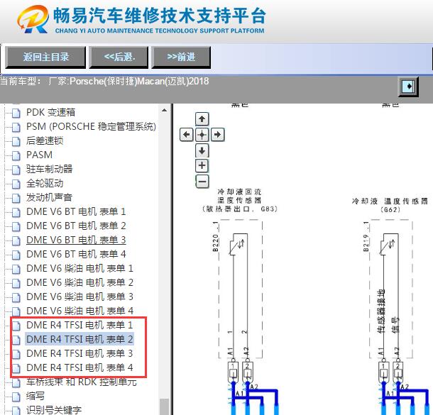
Task: Select DME V6 BT 电机 表单 1
Action: (x=76, y=211)
